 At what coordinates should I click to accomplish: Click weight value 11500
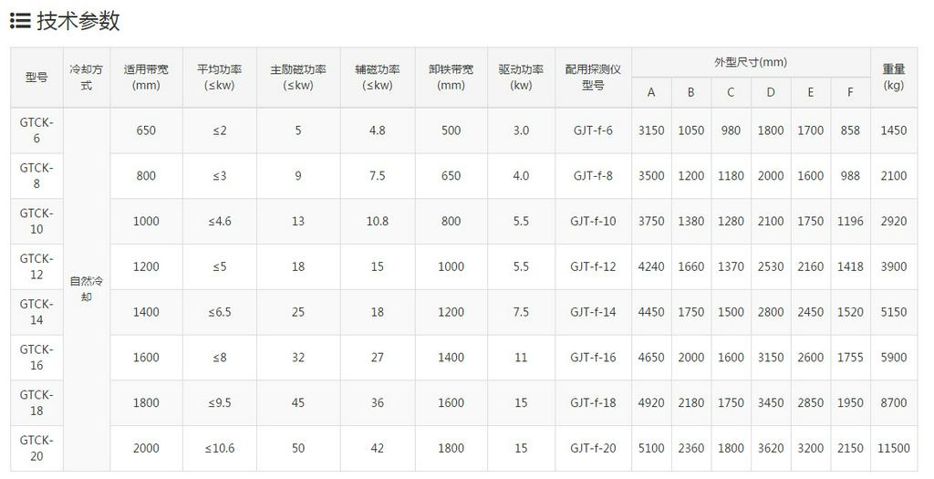point(894,448)
